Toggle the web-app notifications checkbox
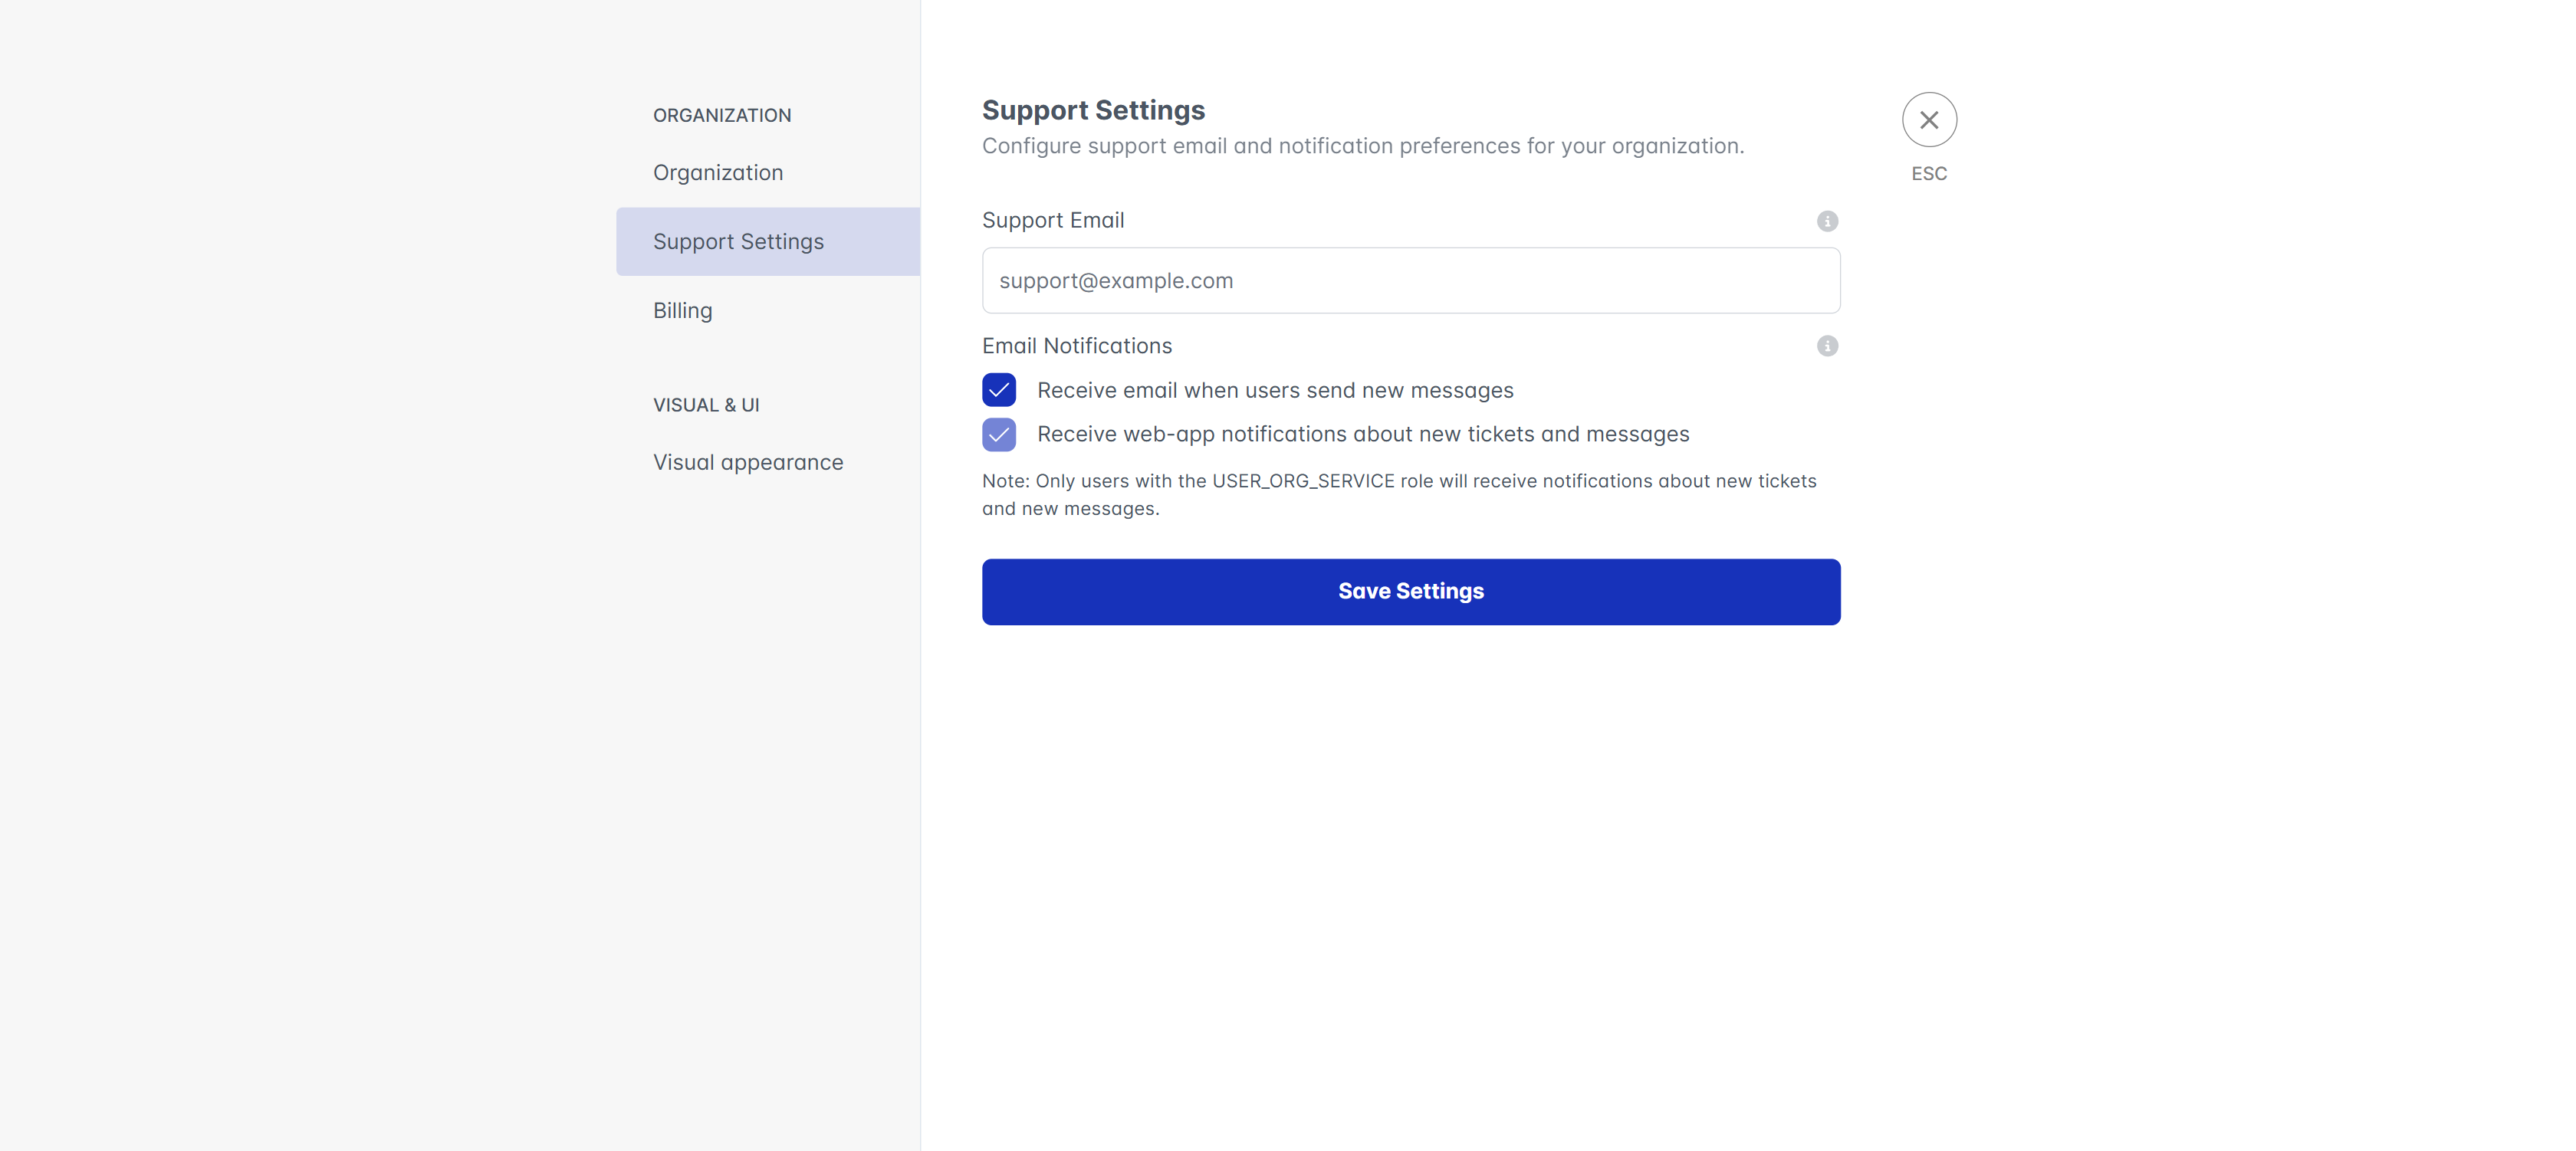 click(999, 434)
